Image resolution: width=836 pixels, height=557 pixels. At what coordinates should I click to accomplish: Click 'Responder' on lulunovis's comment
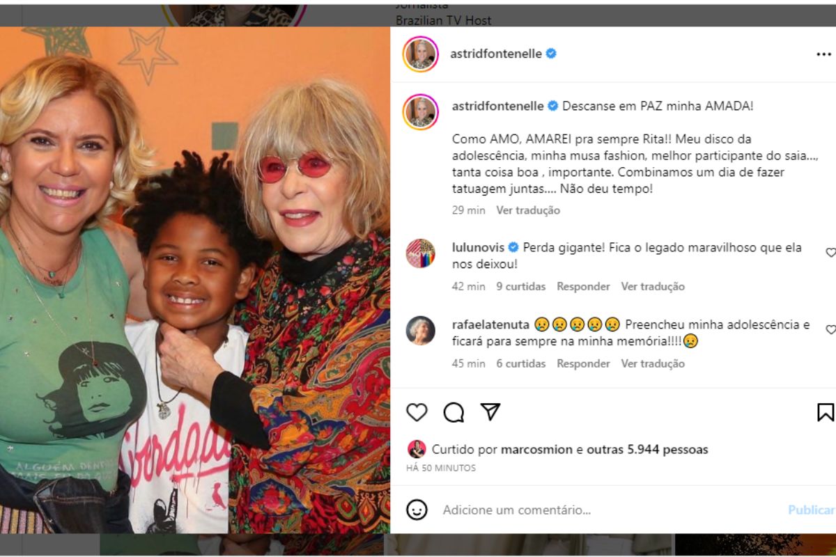click(x=583, y=286)
